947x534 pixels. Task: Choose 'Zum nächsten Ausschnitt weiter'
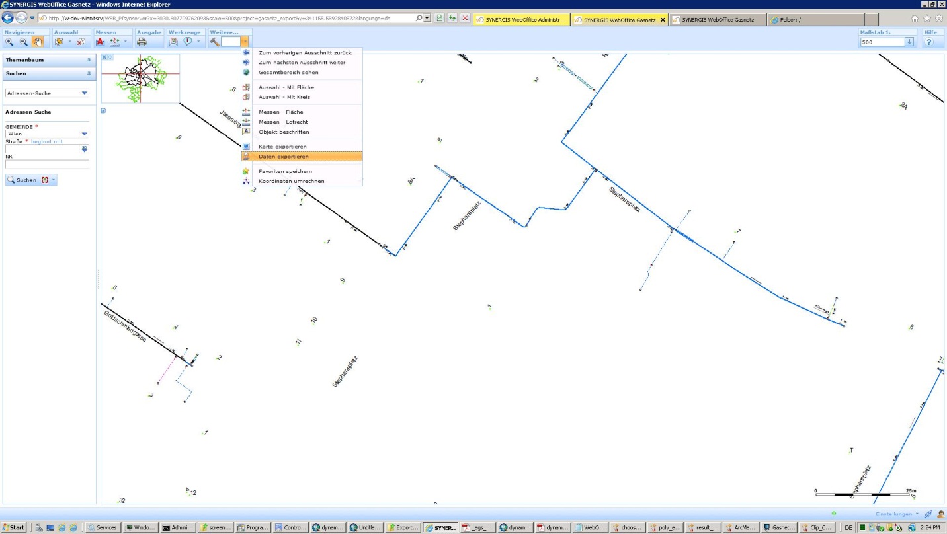tap(302, 62)
